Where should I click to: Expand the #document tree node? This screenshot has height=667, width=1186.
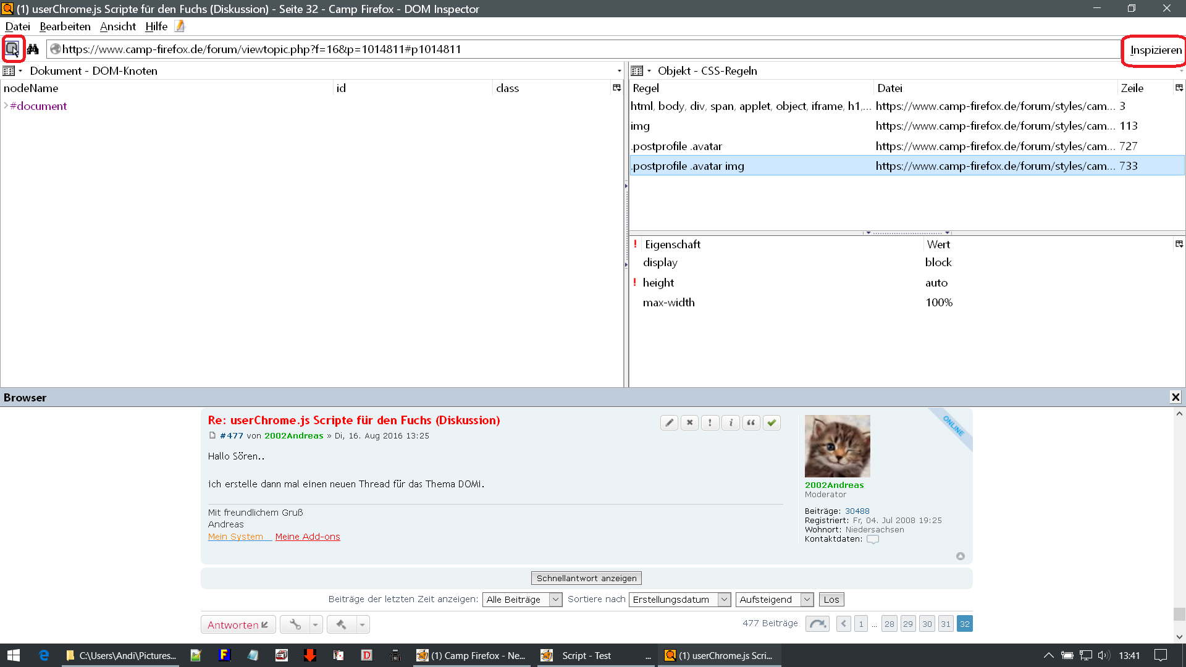click(6, 106)
